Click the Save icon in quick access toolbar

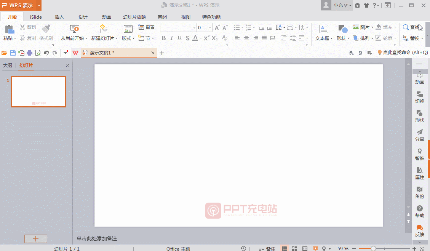coord(13,53)
